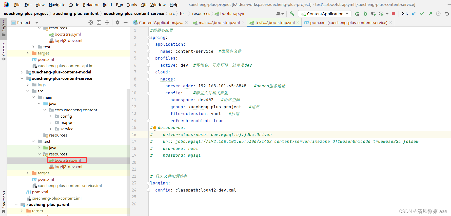Show Git history clock icon

point(438,14)
